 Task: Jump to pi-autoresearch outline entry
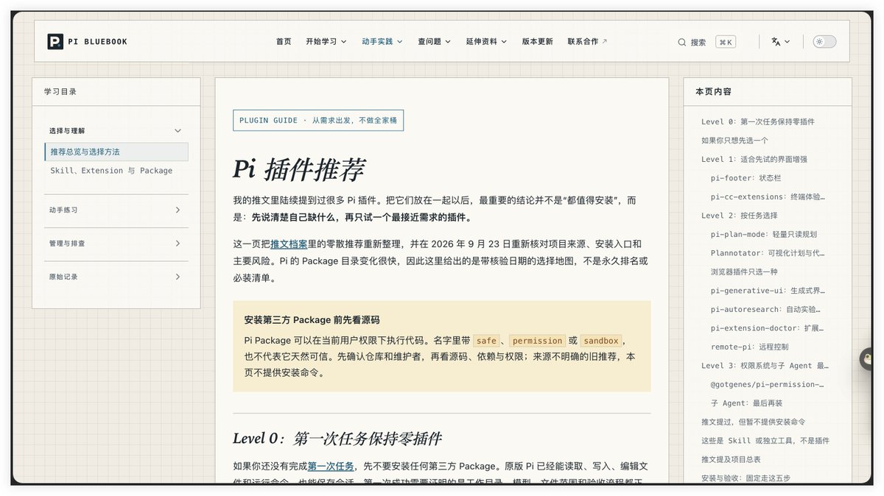(767, 309)
